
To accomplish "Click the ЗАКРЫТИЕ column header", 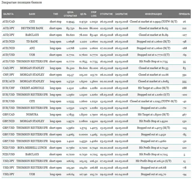I will (121, 14).
